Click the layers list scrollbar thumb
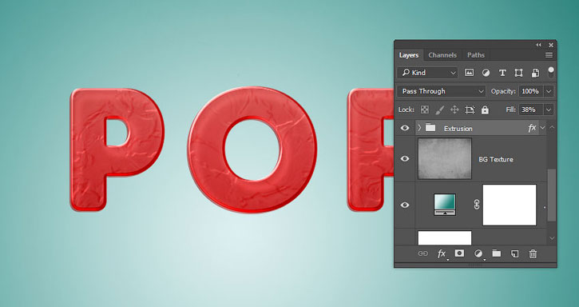579x307 pixels. (x=552, y=195)
